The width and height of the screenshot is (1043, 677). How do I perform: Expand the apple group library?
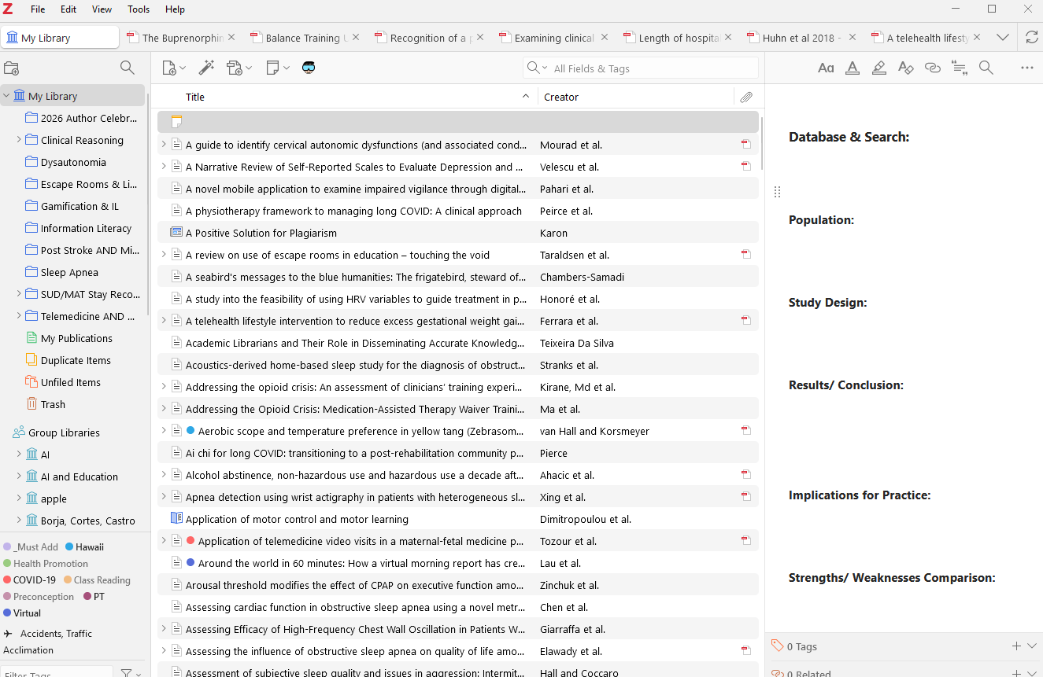coord(19,499)
